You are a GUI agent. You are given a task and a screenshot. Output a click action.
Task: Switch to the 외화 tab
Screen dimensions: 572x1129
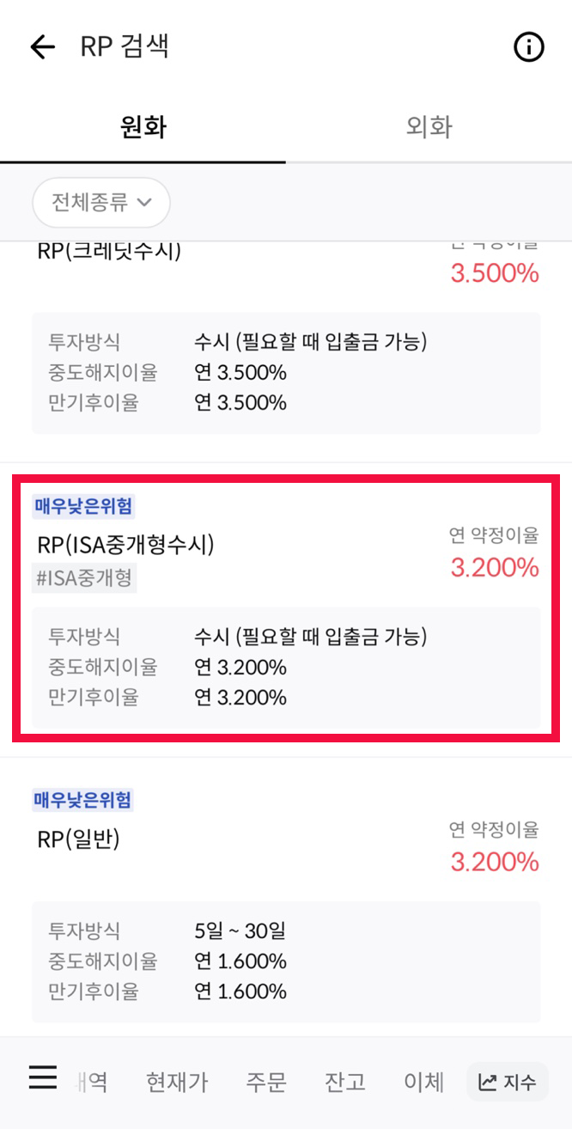(429, 126)
